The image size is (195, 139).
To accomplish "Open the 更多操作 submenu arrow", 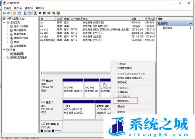I will (191, 28).
